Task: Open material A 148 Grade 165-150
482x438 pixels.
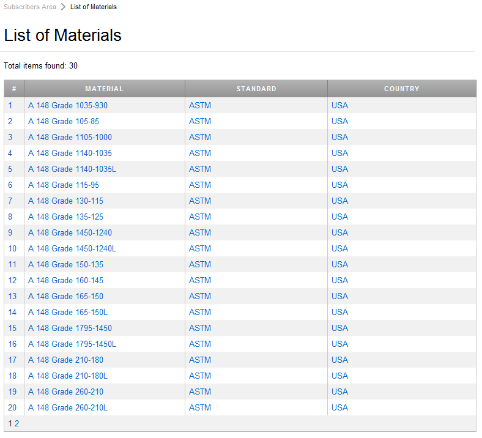Action: pos(66,296)
